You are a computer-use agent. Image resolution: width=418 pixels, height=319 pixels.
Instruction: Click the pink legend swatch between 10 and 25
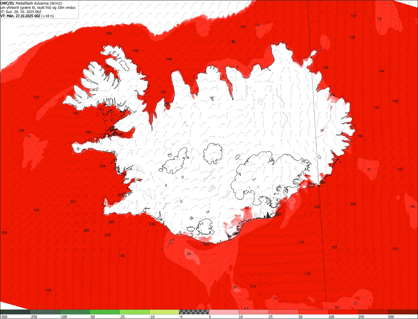[x=254, y=312]
